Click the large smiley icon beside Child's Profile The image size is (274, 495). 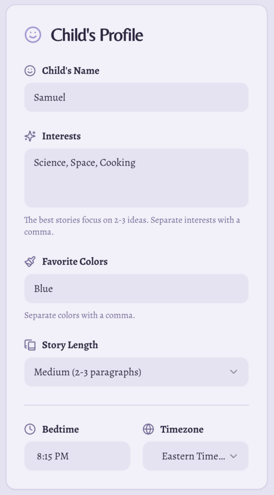tap(33, 34)
